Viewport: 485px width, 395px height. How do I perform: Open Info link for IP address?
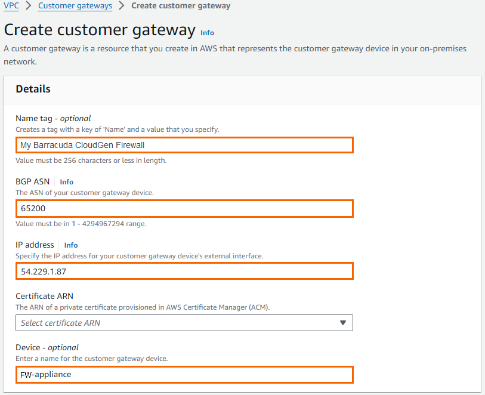[x=71, y=245]
